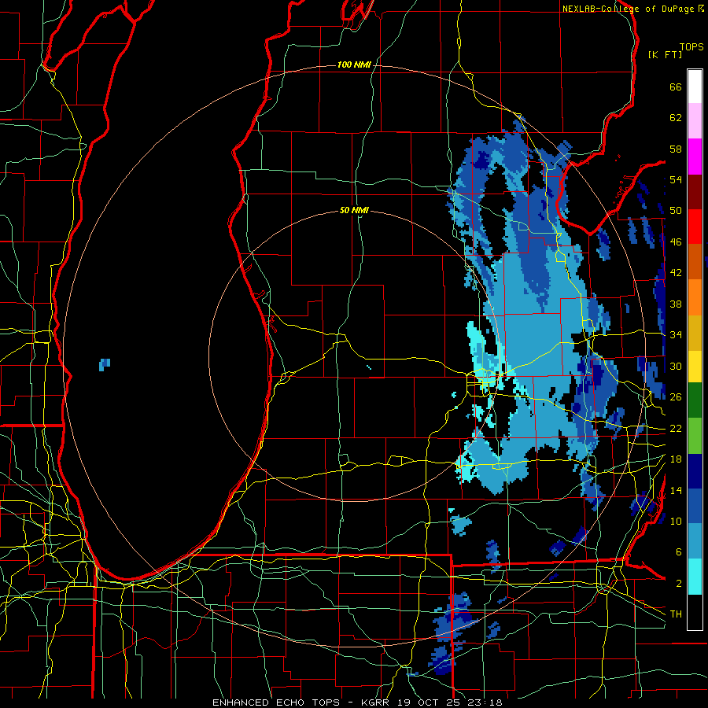Select the 22 legend scale value

[676, 428]
